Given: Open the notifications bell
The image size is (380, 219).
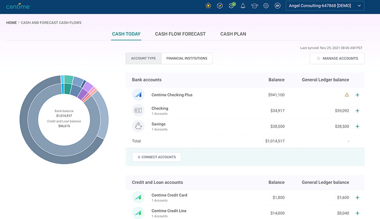Looking at the screenshot, I should tap(243, 6).
